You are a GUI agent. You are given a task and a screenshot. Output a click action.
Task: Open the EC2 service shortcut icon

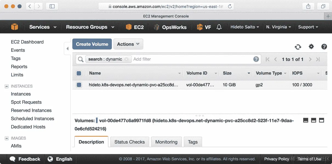(128, 27)
